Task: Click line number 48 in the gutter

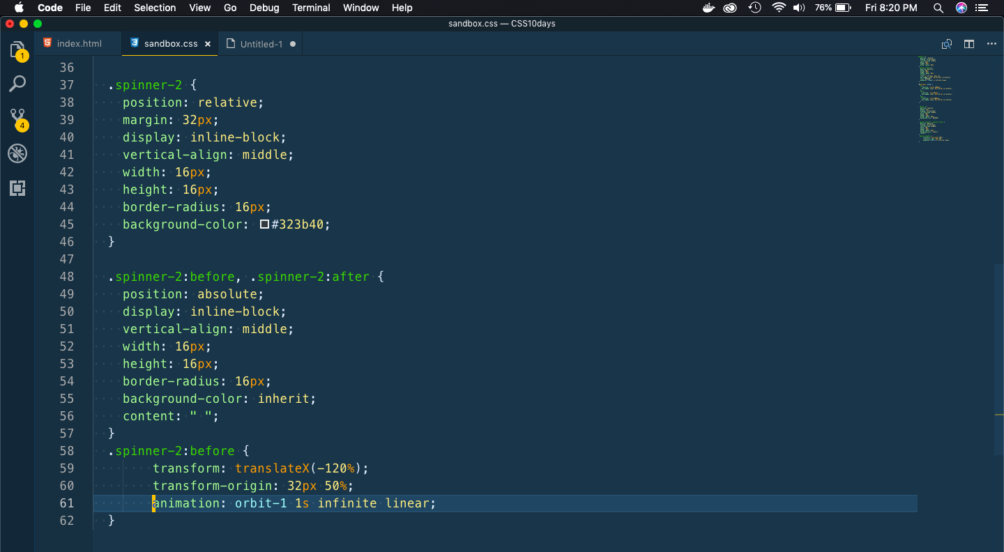Action: point(67,277)
